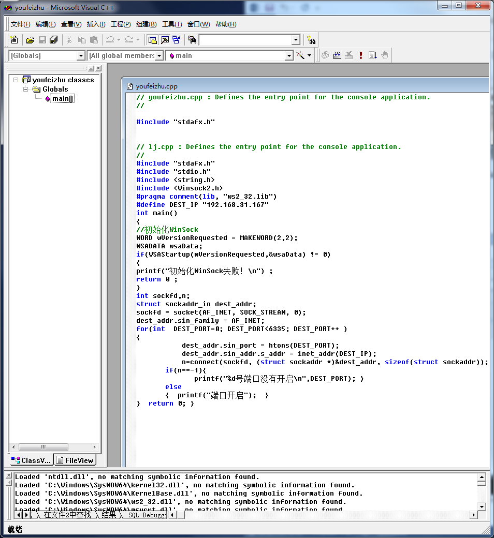Click the Find in Files binoculars icon
Screen dimensions: 494x538
pyautogui.click(x=192, y=40)
